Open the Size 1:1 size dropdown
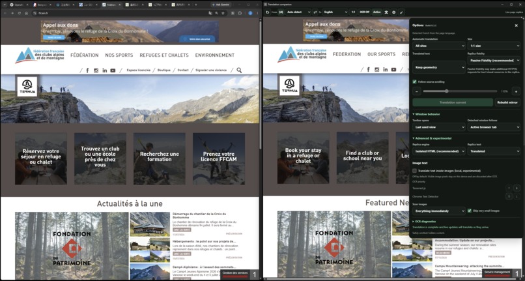This screenshot has height=281, width=525. pyautogui.click(x=494, y=45)
